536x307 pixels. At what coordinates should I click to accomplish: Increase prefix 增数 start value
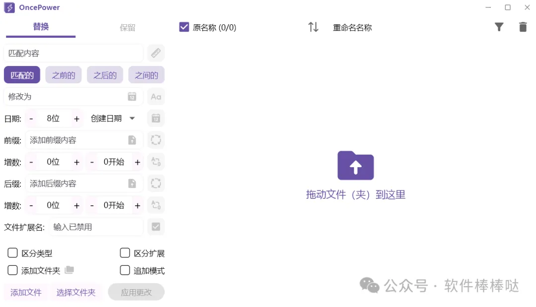coord(137,162)
